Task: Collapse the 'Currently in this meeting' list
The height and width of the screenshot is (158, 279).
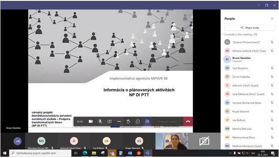Action: [222, 35]
